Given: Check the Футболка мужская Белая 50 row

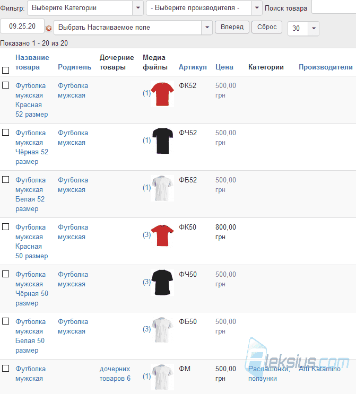Looking at the screenshot, I should (5, 321).
